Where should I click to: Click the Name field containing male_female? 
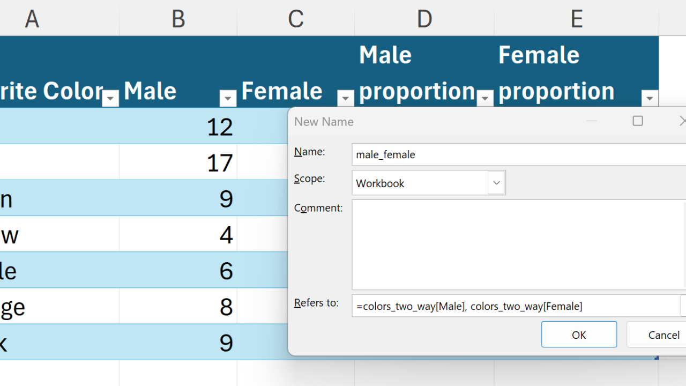[514, 154]
